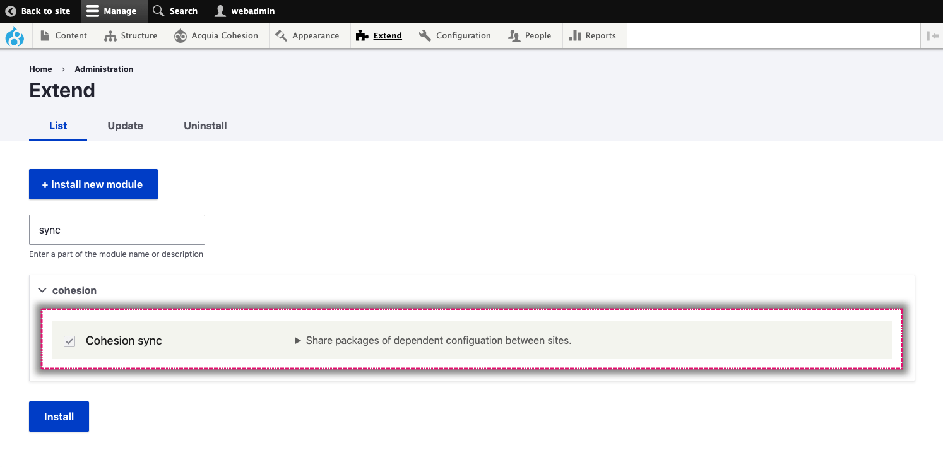943x467 pixels.
Task: Click the Search toolbar label
Action: click(x=184, y=11)
